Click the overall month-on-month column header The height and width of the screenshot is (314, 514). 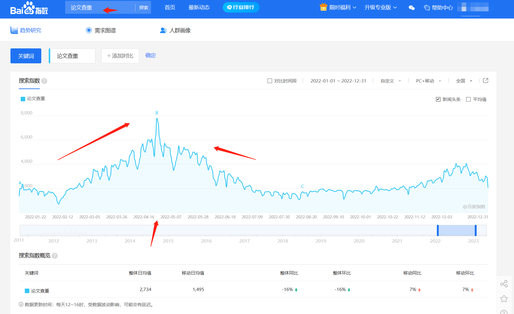click(342, 273)
